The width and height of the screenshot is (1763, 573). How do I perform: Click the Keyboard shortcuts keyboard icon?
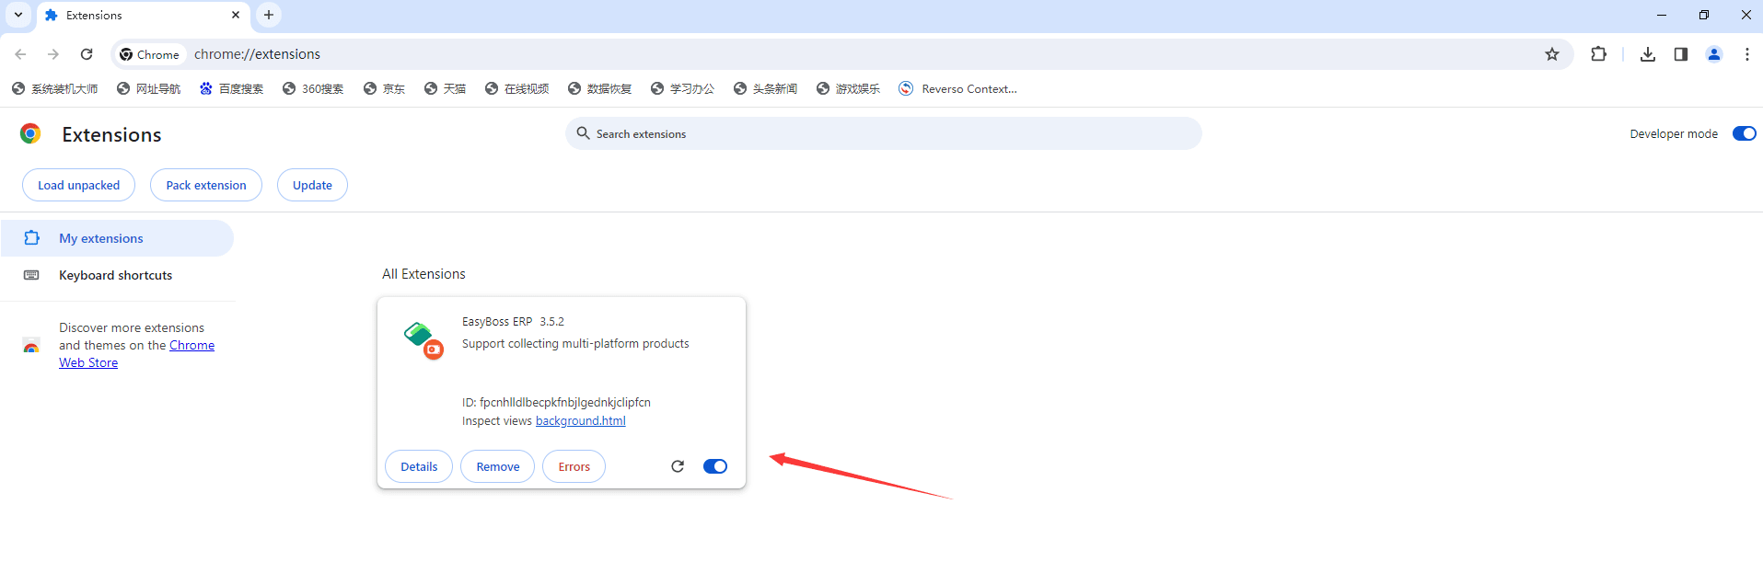click(31, 275)
